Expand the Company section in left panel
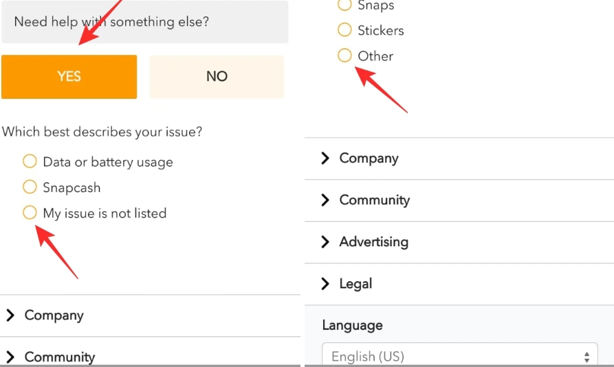Screen dimensions: 614x367 (x=150, y=316)
